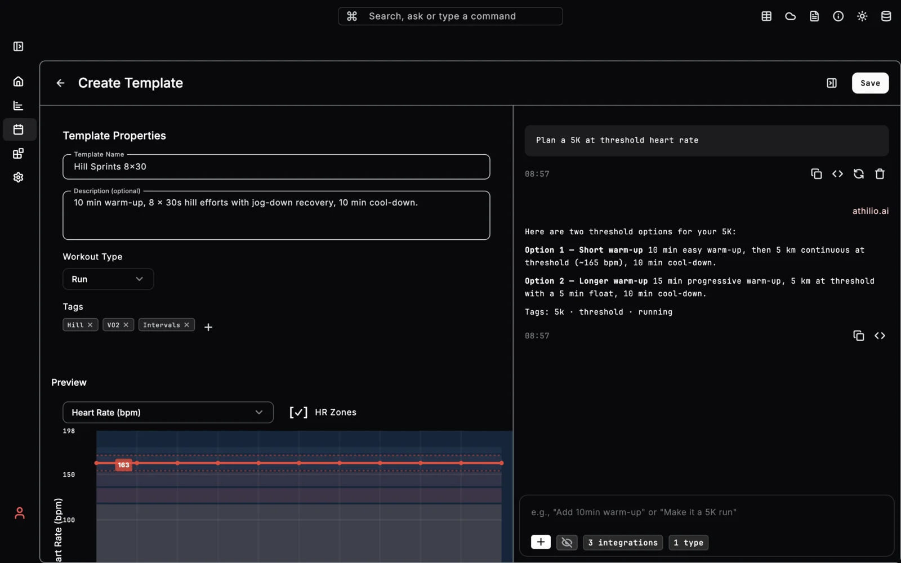Open the user profile icon
Viewport: 901px width, 563px height.
point(20,513)
